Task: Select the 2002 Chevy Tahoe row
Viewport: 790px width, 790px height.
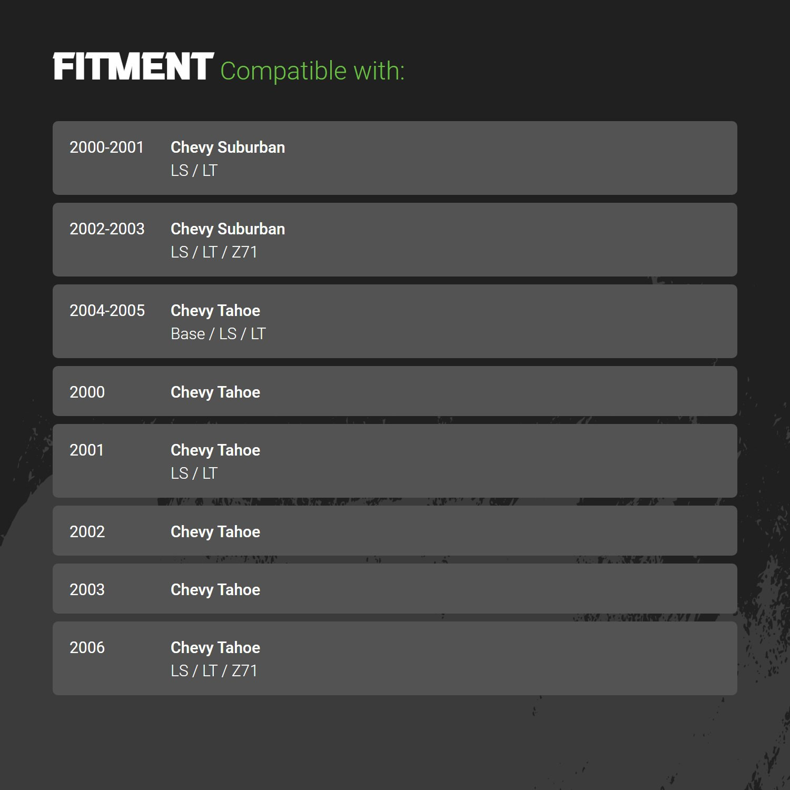Action: (x=395, y=531)
